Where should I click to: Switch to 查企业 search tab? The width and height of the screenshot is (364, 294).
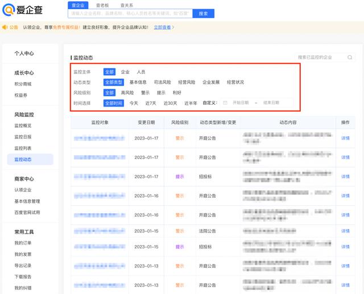(x=78, y=5)
